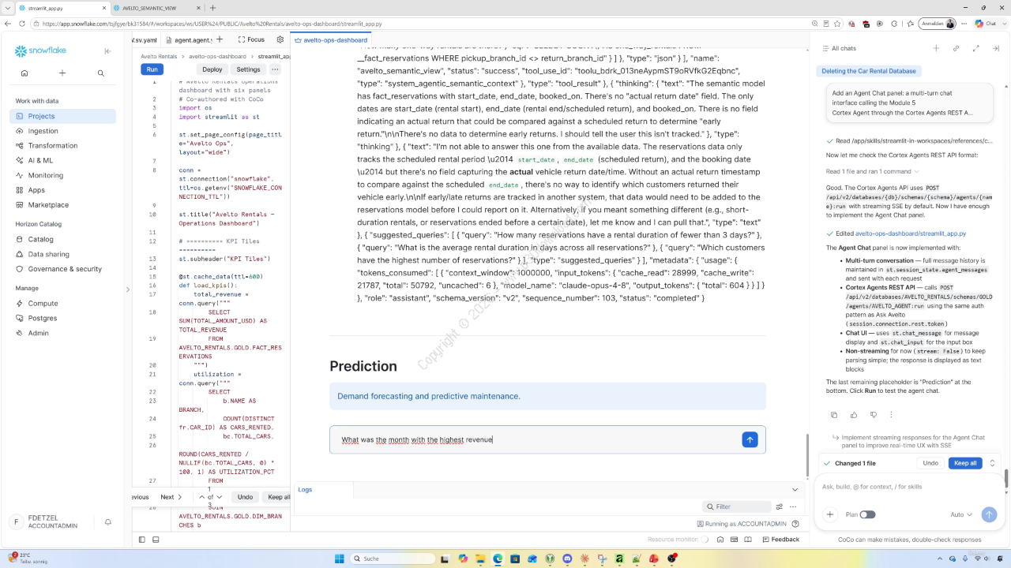Open All chats list
This screenshot has width=1011, height=568.
pos(839,48)
